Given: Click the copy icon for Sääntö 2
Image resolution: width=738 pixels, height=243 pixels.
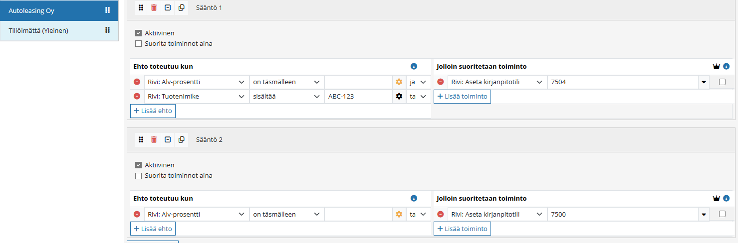Looking at the screenshot, I should point(182,139).
